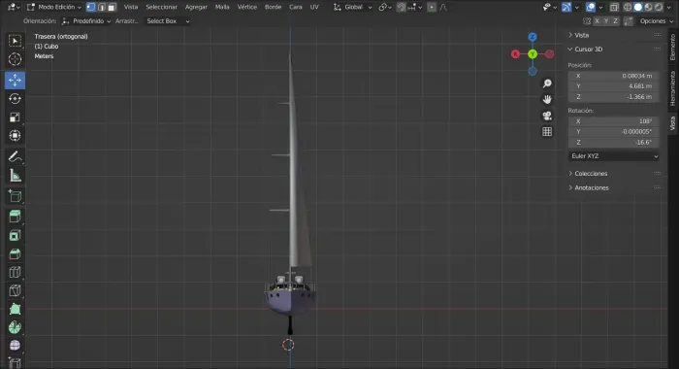Open the Agregar menu
The image size is (679, 369).
[196, 7]
